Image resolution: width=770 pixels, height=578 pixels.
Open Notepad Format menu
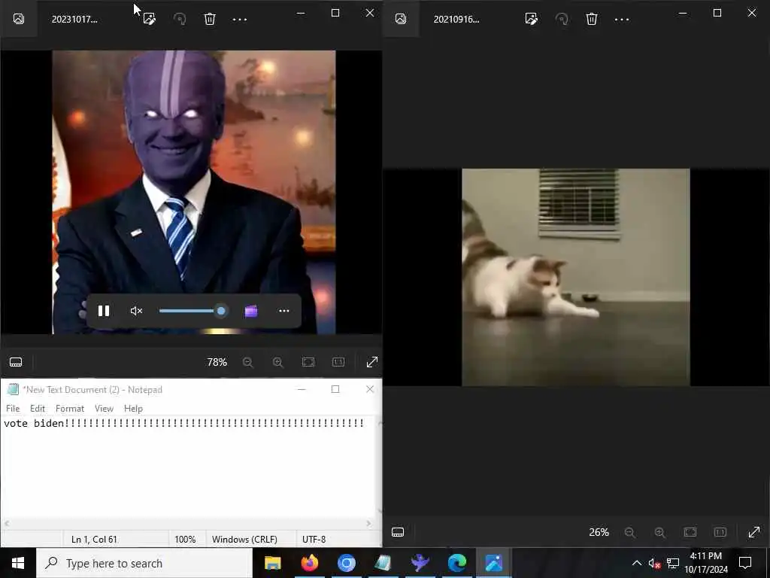point(70,409)
